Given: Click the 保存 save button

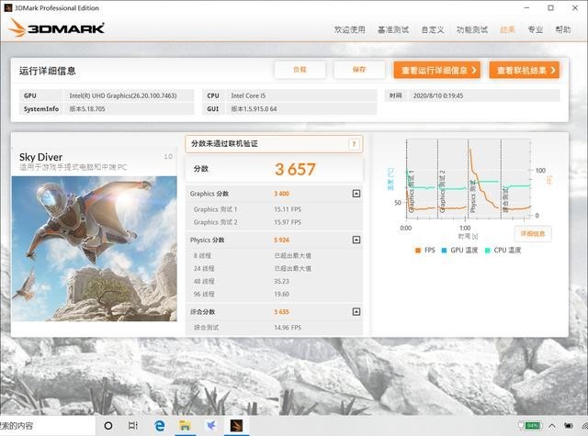Looking at the screenshot, I should click(359, 70).
